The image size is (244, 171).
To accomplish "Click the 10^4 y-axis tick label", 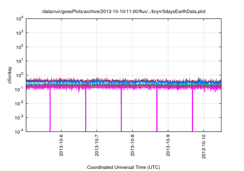I will click(19, 19).
